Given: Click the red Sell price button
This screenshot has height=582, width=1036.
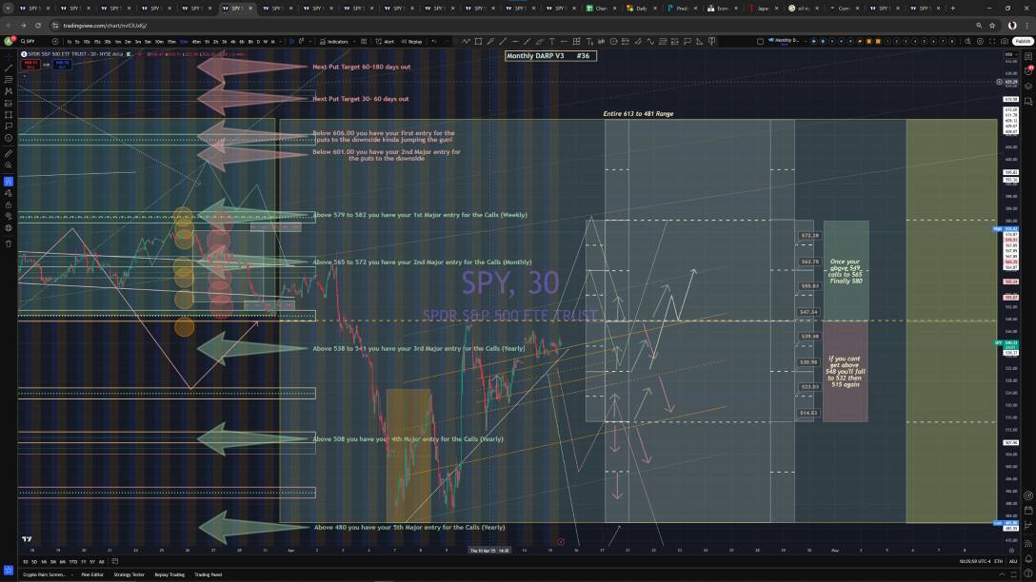Looking at the screenshot, I should (x=30, y=64).
